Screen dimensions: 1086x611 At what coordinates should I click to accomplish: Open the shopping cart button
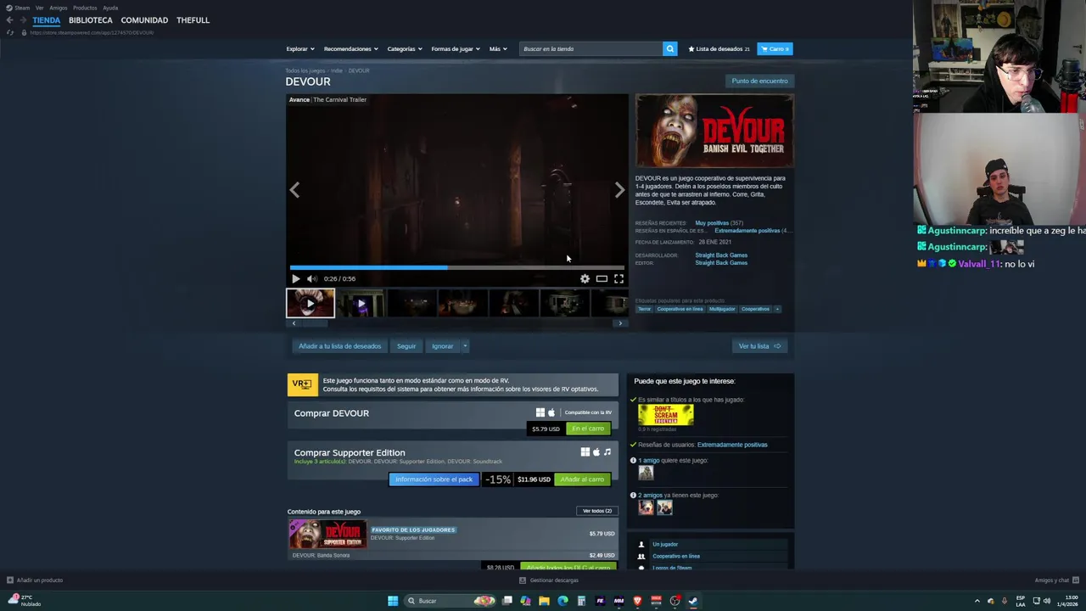click(x=775, y=48)
